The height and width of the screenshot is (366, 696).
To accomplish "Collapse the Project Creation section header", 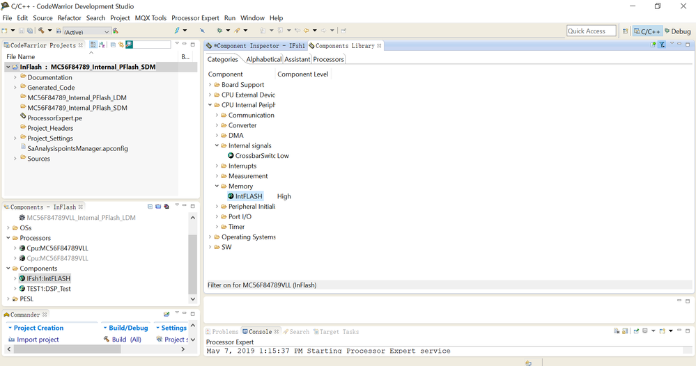I will (x=36, y=328).
